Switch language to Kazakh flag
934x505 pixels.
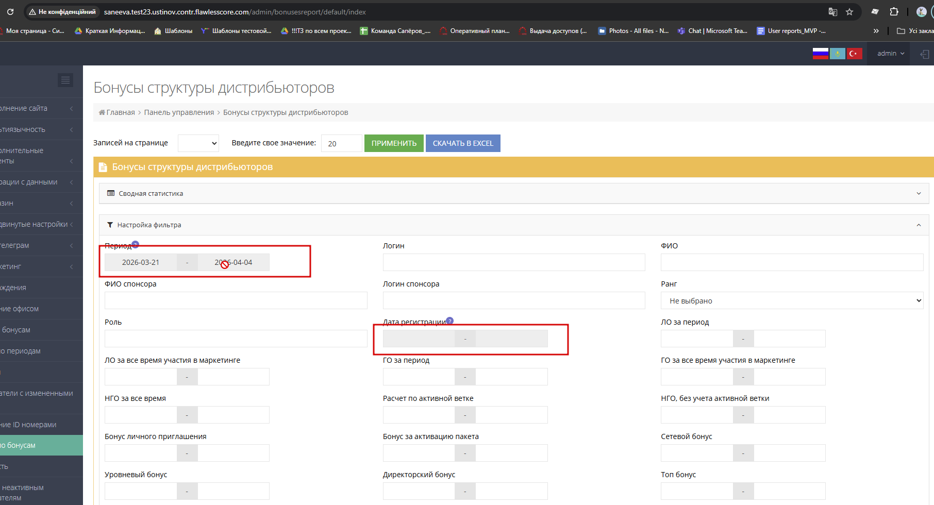coord(837,54)
